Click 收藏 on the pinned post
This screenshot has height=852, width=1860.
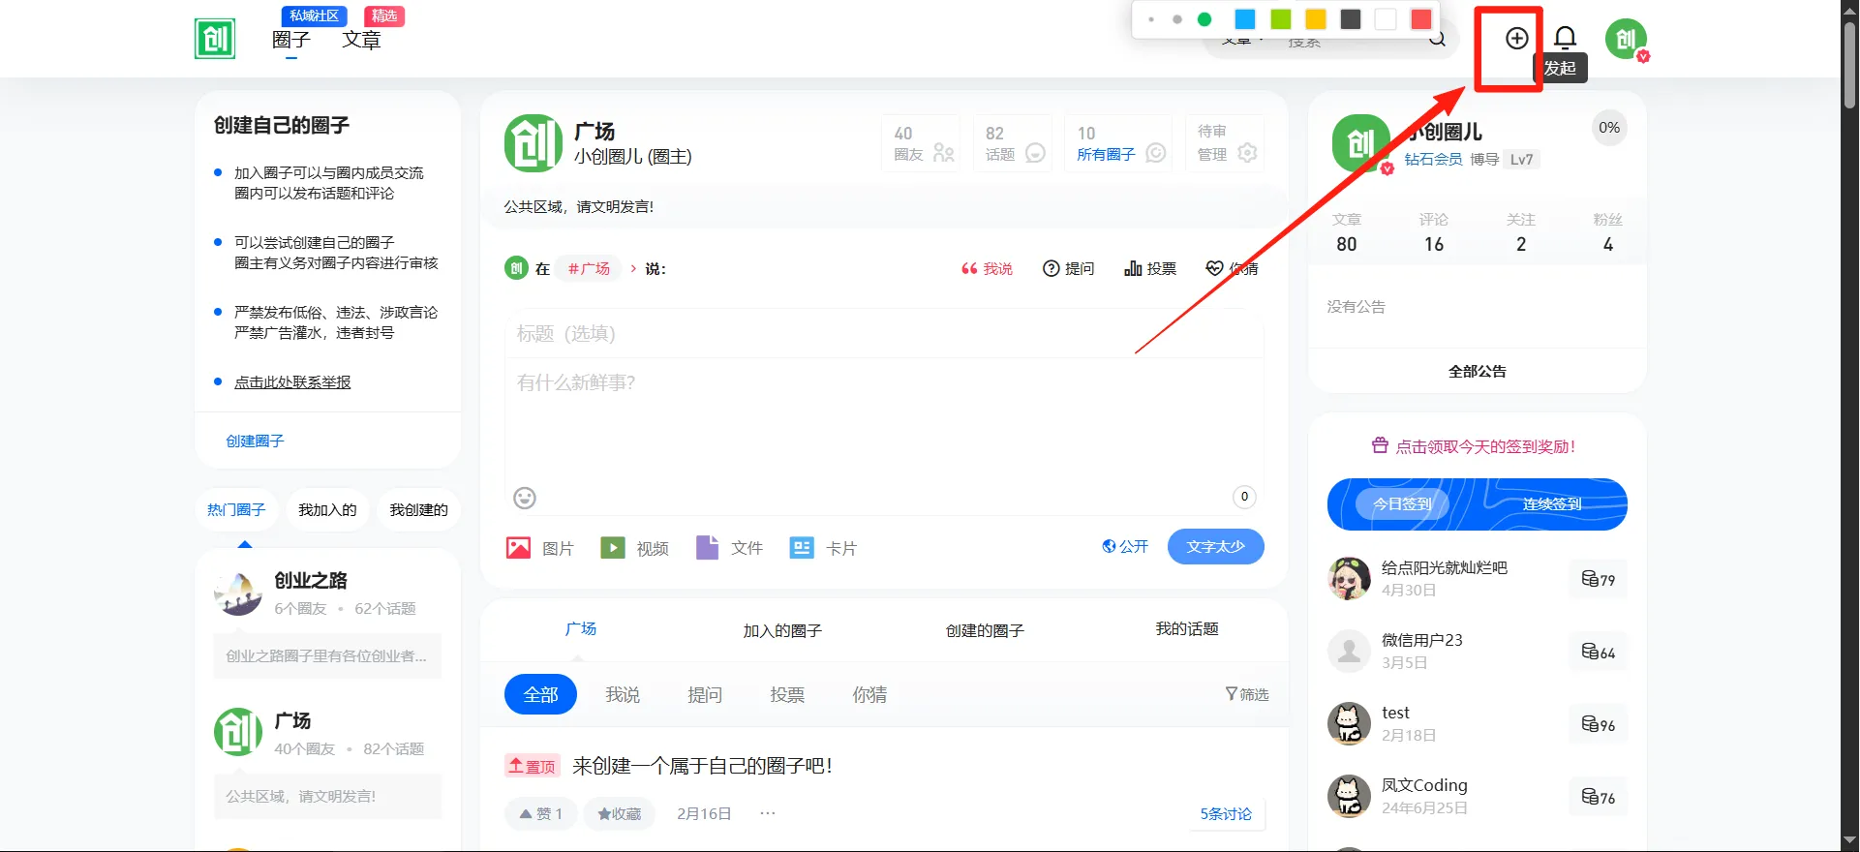click(620, 813)
